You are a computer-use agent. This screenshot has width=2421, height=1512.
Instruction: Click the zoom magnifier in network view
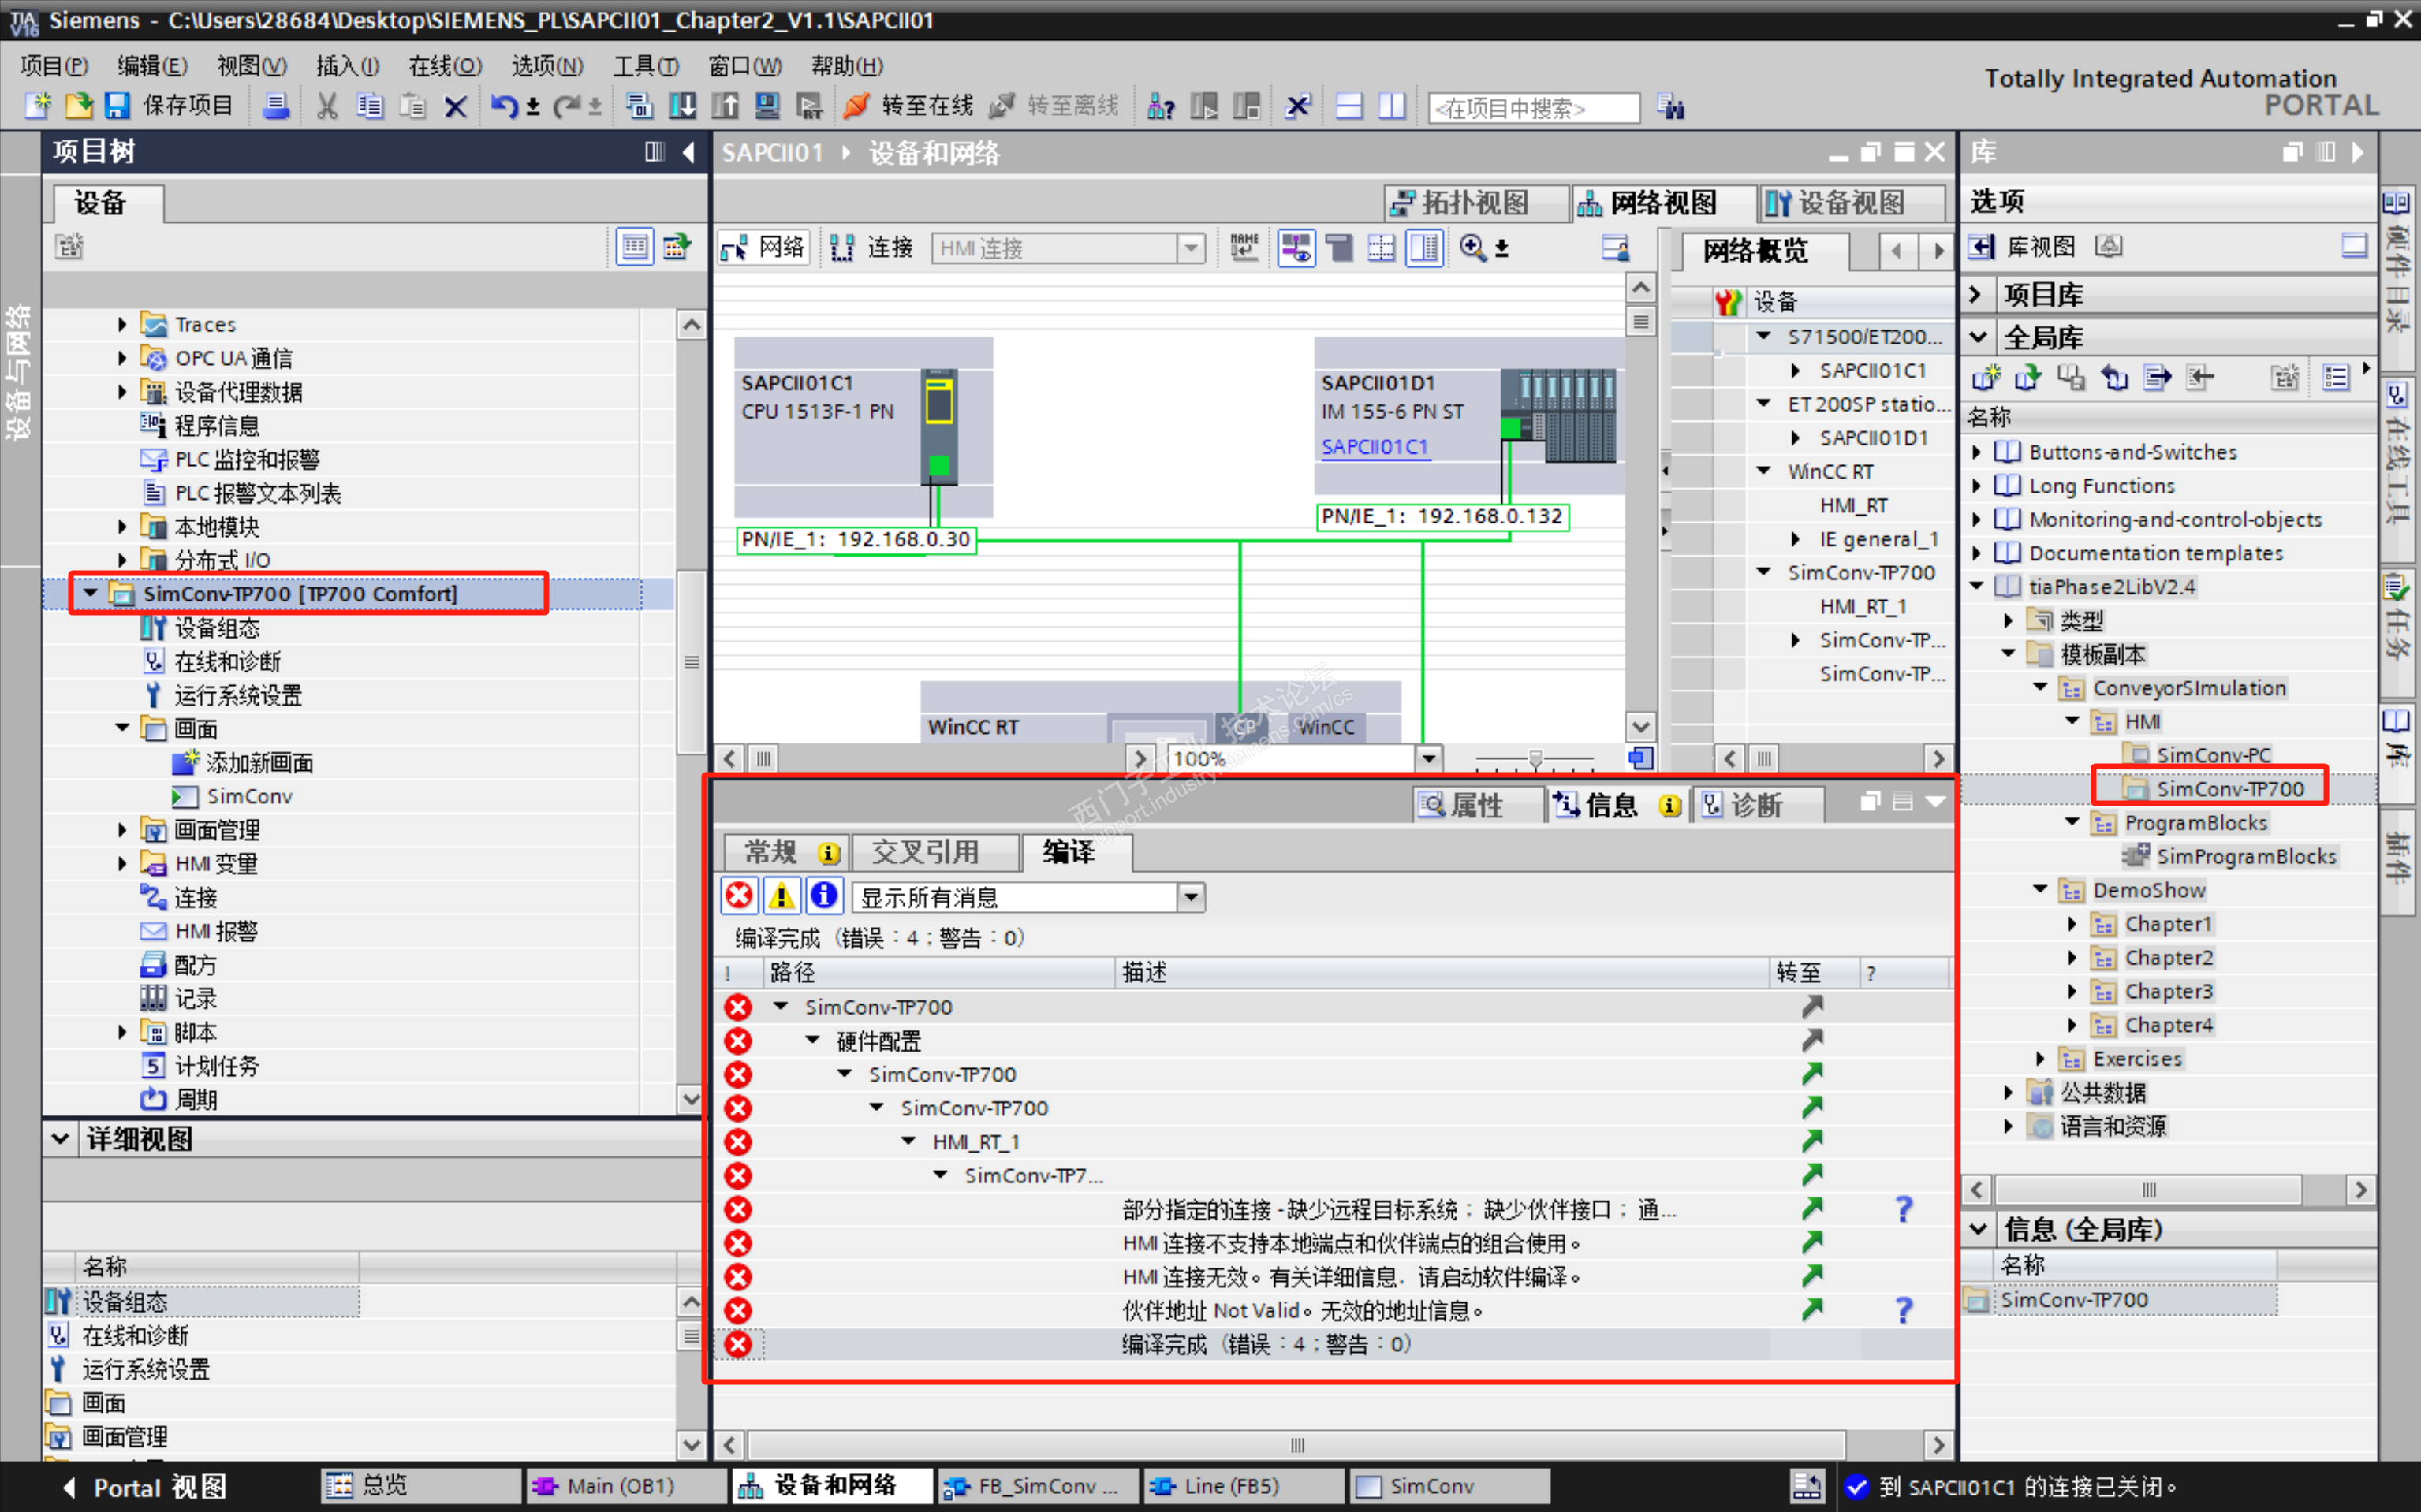(1472, 247)
